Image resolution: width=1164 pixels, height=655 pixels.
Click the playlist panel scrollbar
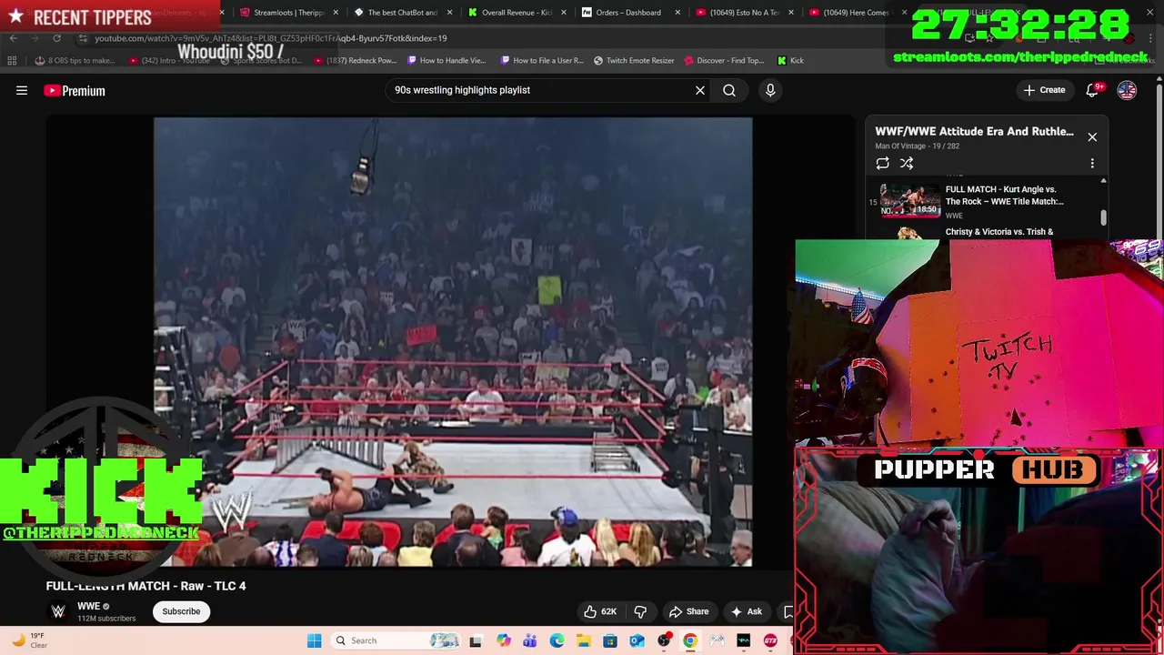1103,217
